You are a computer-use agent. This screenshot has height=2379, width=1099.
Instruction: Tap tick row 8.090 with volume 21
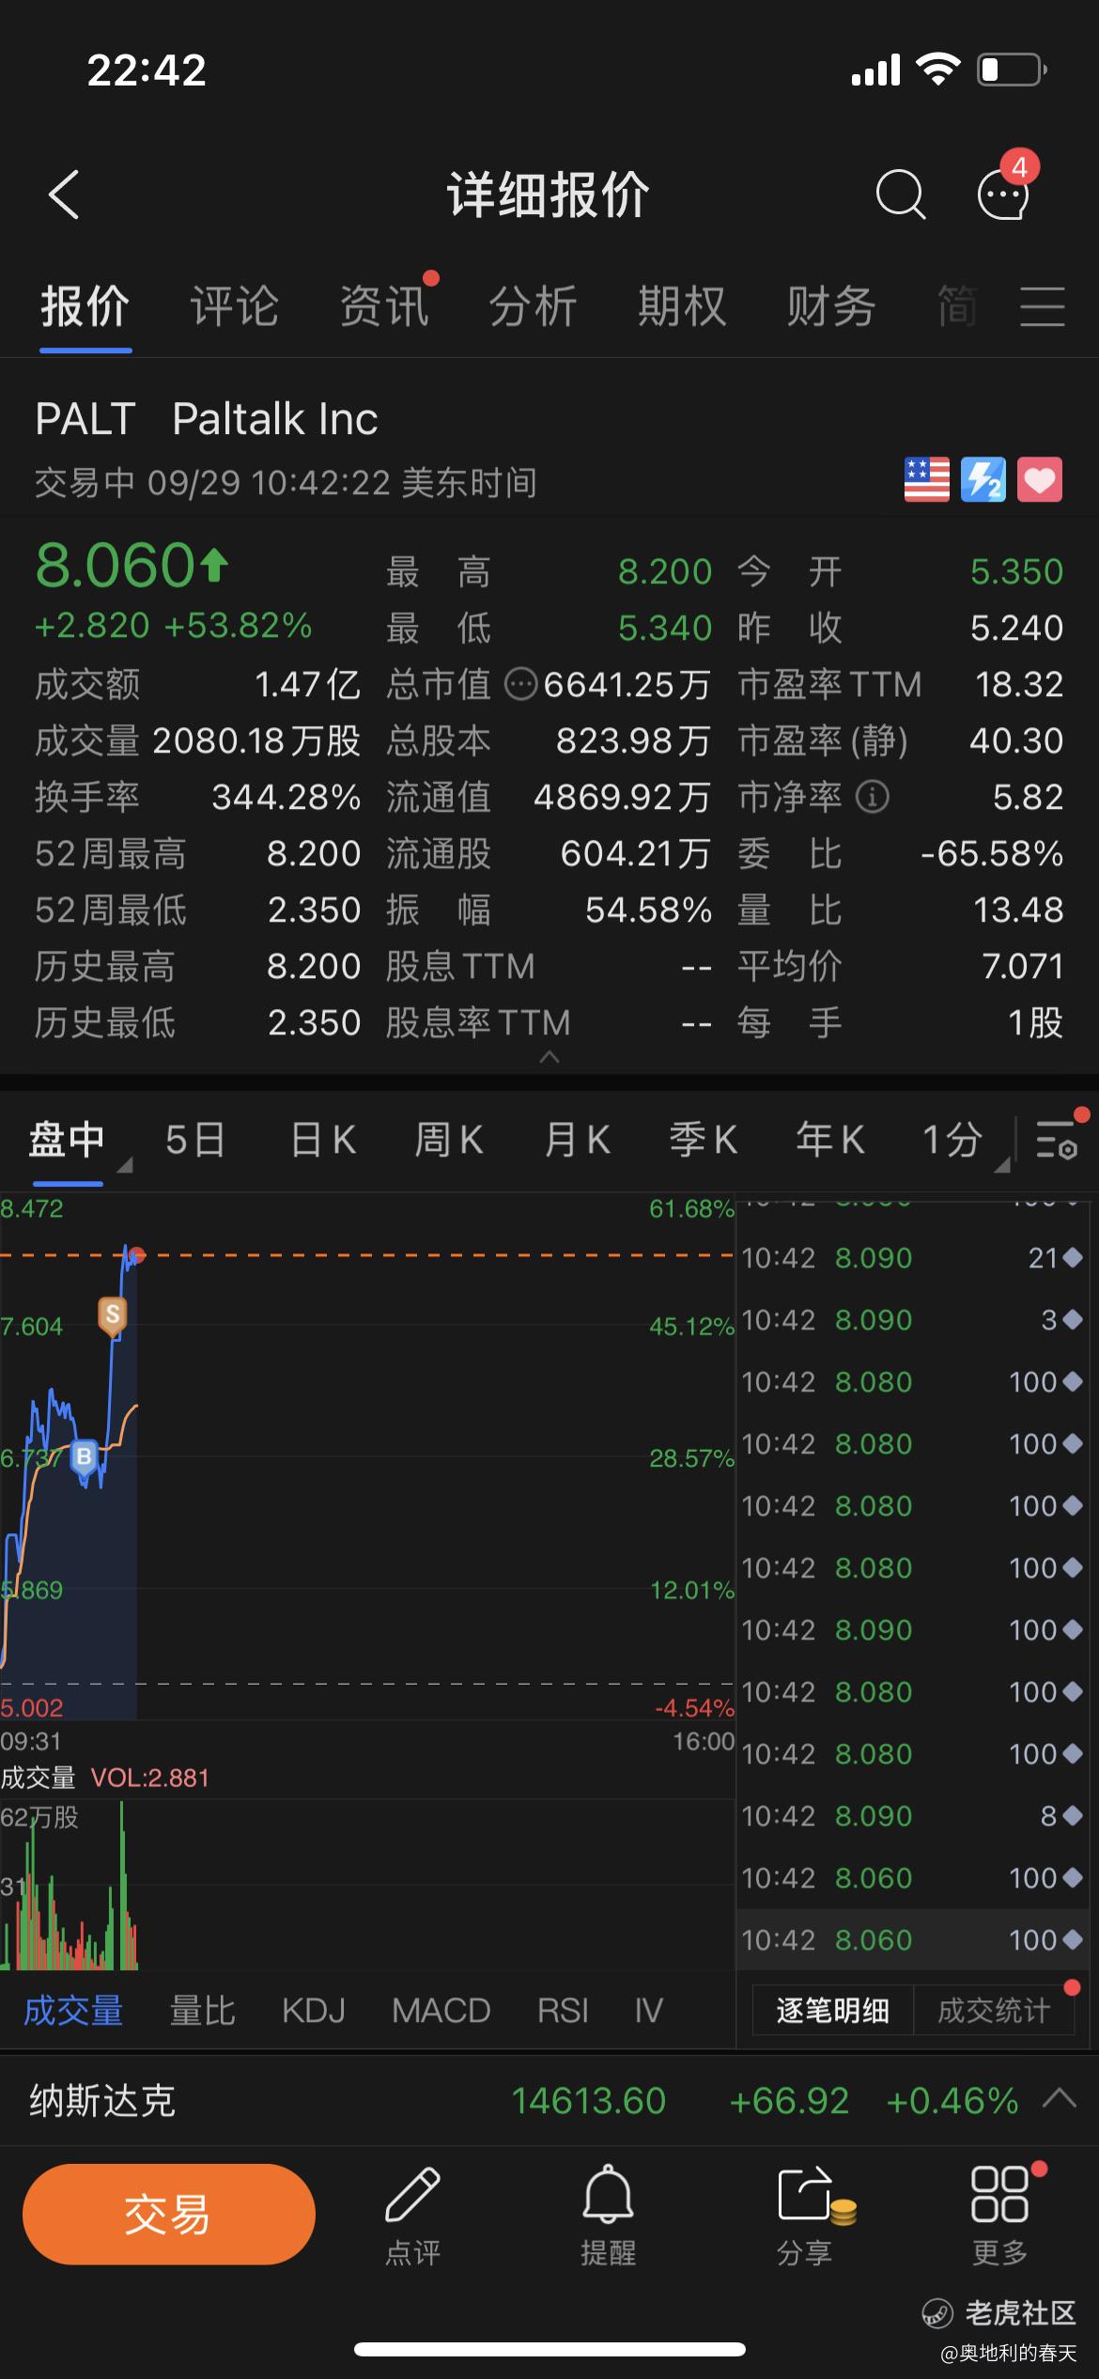pyautogui.click(x=911, y=1258)
